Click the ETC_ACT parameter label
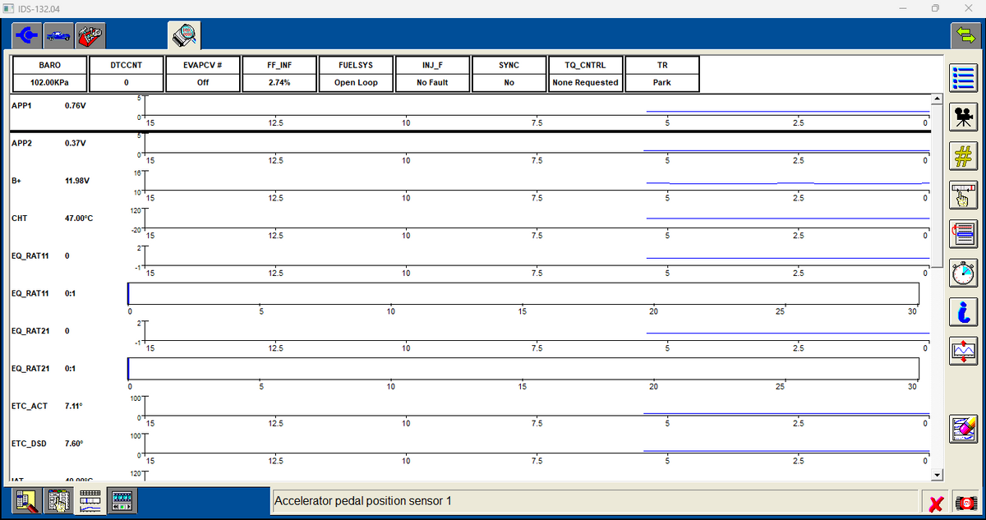Viewport: 986px width, 520px height. [30, 406]
